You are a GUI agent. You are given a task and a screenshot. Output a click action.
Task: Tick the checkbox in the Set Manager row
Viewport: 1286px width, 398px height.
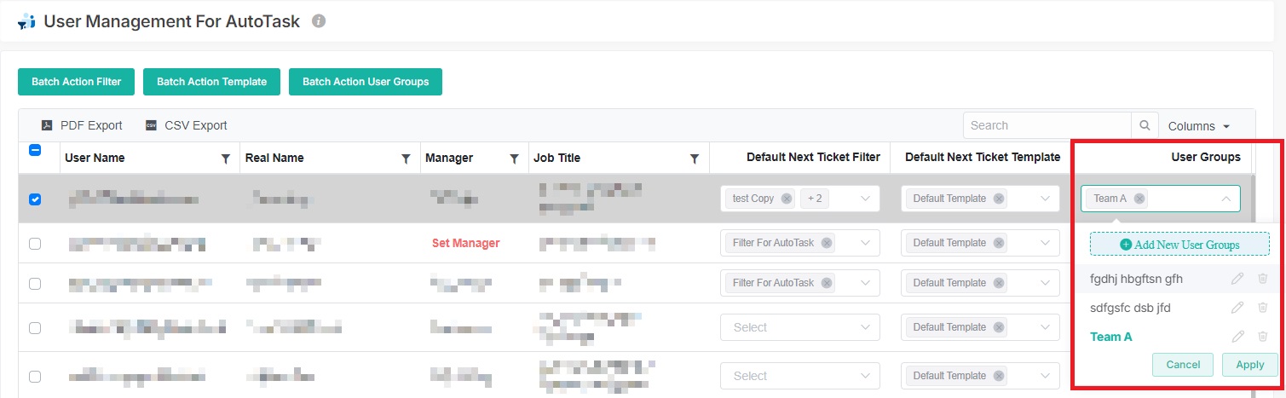click(x=35, y=244)
